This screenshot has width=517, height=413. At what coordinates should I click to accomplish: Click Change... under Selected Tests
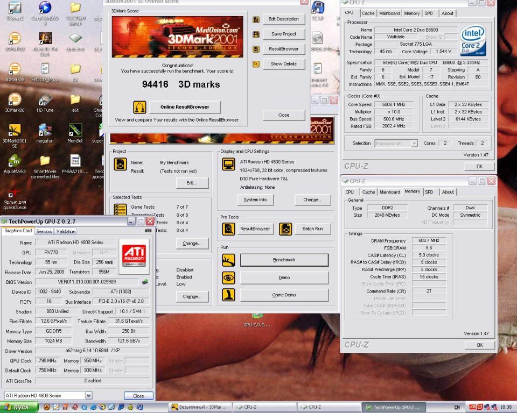click(x=192, y=244)
